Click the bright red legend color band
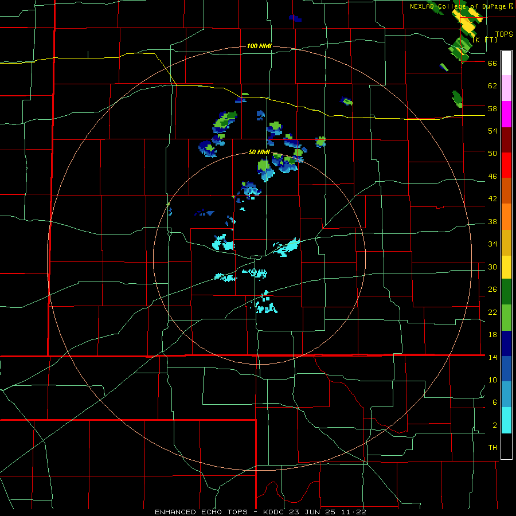Viewport: 516px width, 516px height. pyautogui.click(x=506, y=165)
